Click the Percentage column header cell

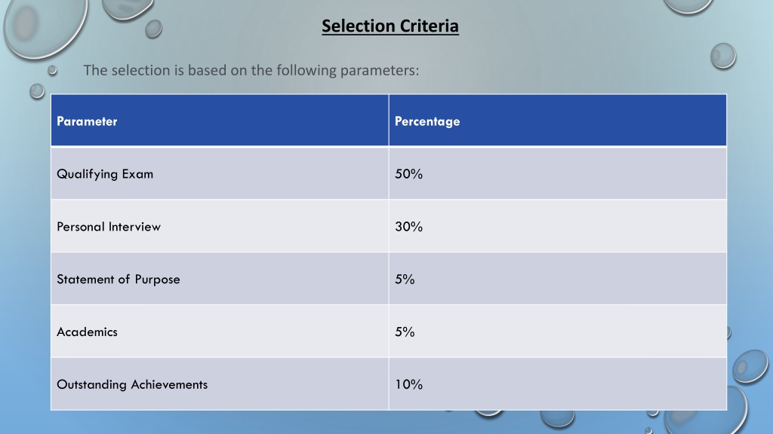[558, 121]
